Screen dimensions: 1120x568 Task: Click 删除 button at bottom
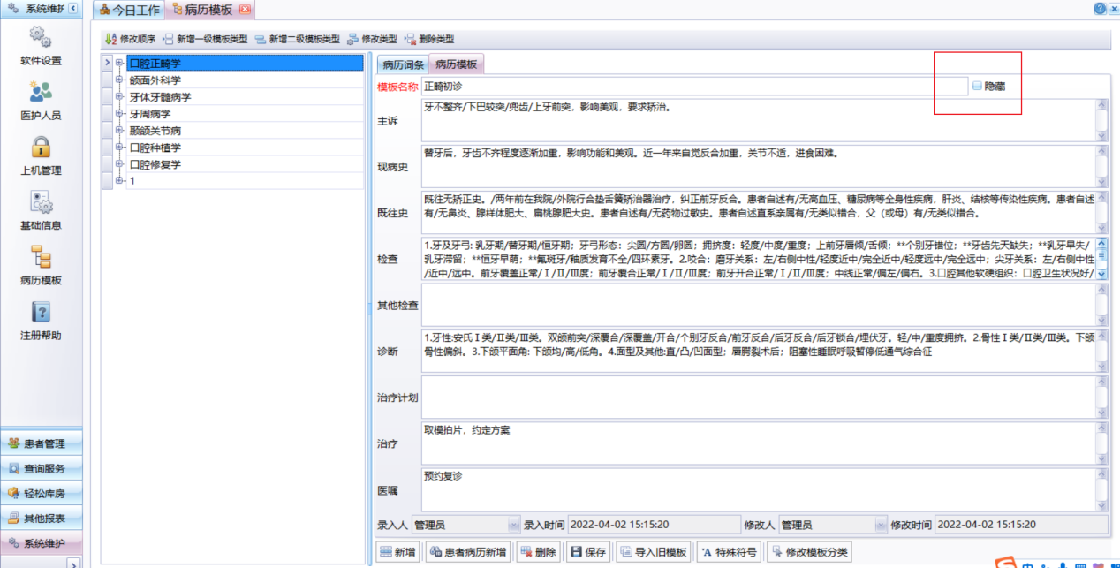538,552
